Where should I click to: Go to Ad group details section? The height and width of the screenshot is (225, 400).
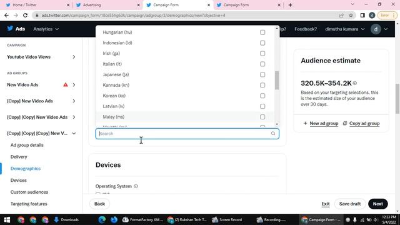27,145
